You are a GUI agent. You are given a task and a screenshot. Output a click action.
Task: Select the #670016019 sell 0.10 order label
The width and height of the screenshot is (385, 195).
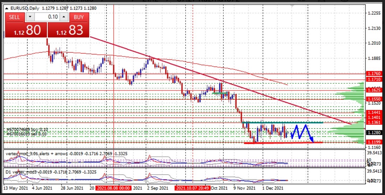point(27,134)
